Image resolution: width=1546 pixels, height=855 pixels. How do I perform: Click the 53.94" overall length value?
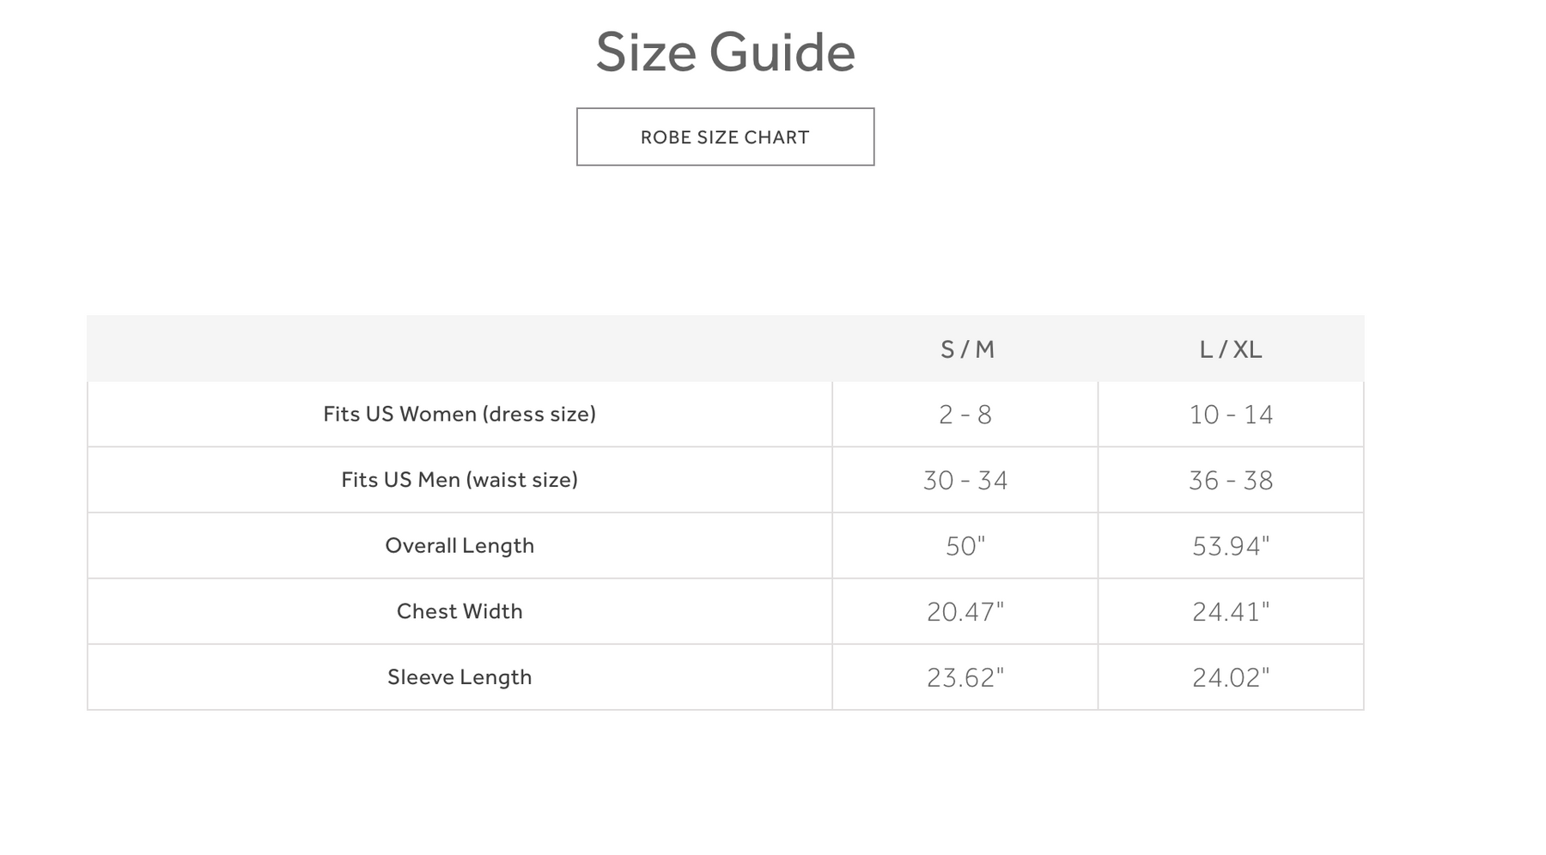[1231, 546]
